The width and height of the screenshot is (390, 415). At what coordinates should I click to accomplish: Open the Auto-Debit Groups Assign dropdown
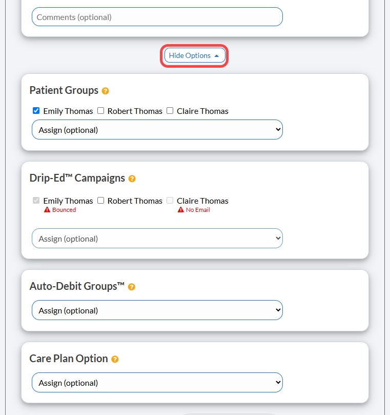pyautogui.click(x=157, y=310)
